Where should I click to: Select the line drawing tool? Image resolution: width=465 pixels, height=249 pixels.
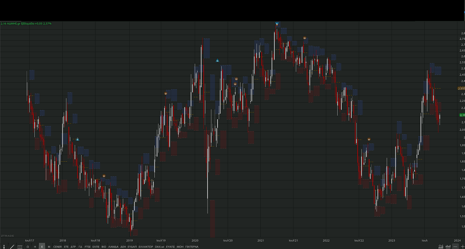pos(12,246)
